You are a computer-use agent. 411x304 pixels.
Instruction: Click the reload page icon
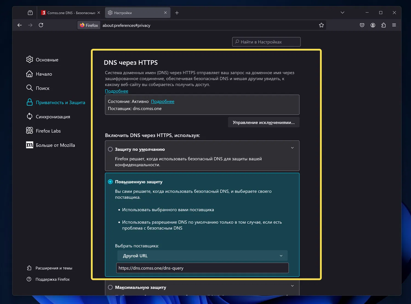tap(41, 25)
